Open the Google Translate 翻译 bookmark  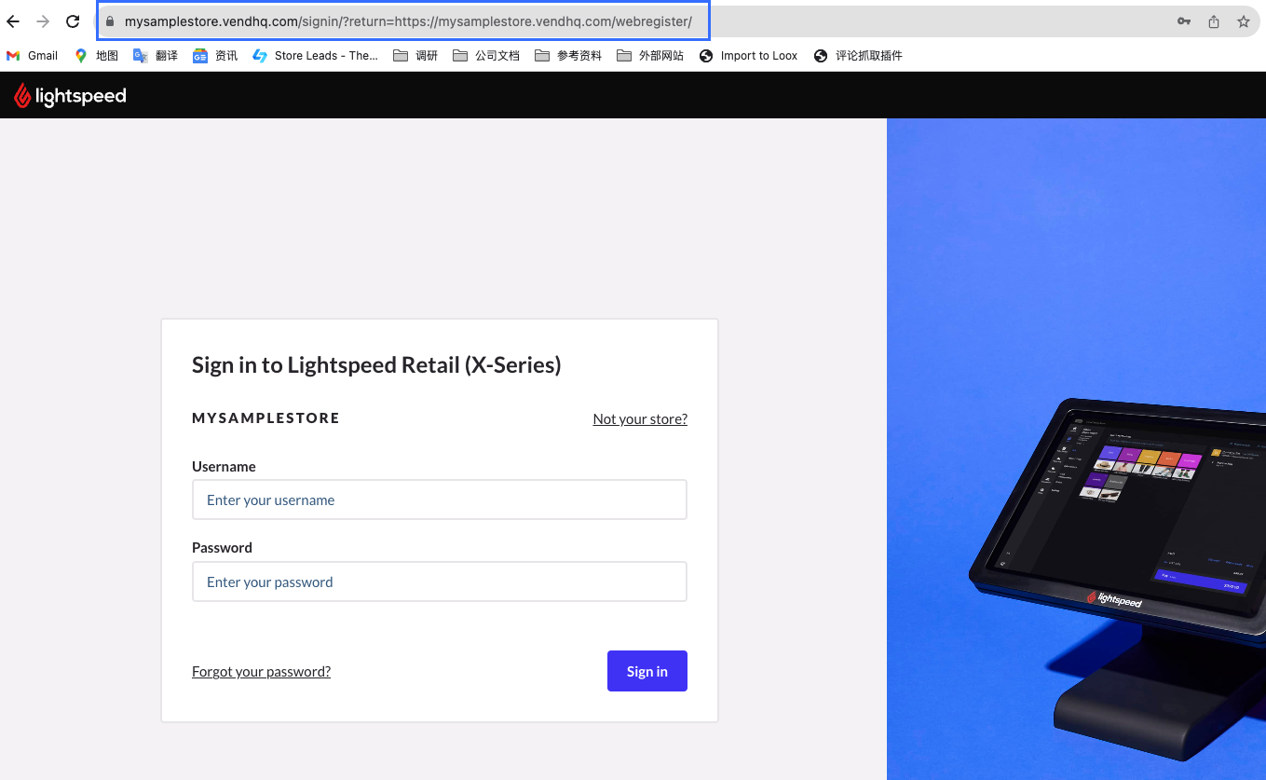[x=156, y=56]
